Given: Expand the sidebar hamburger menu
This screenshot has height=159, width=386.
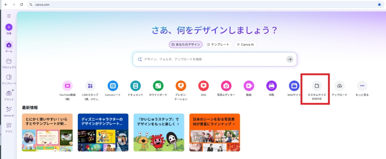Looking at the screenshot, I should (9, 16).
